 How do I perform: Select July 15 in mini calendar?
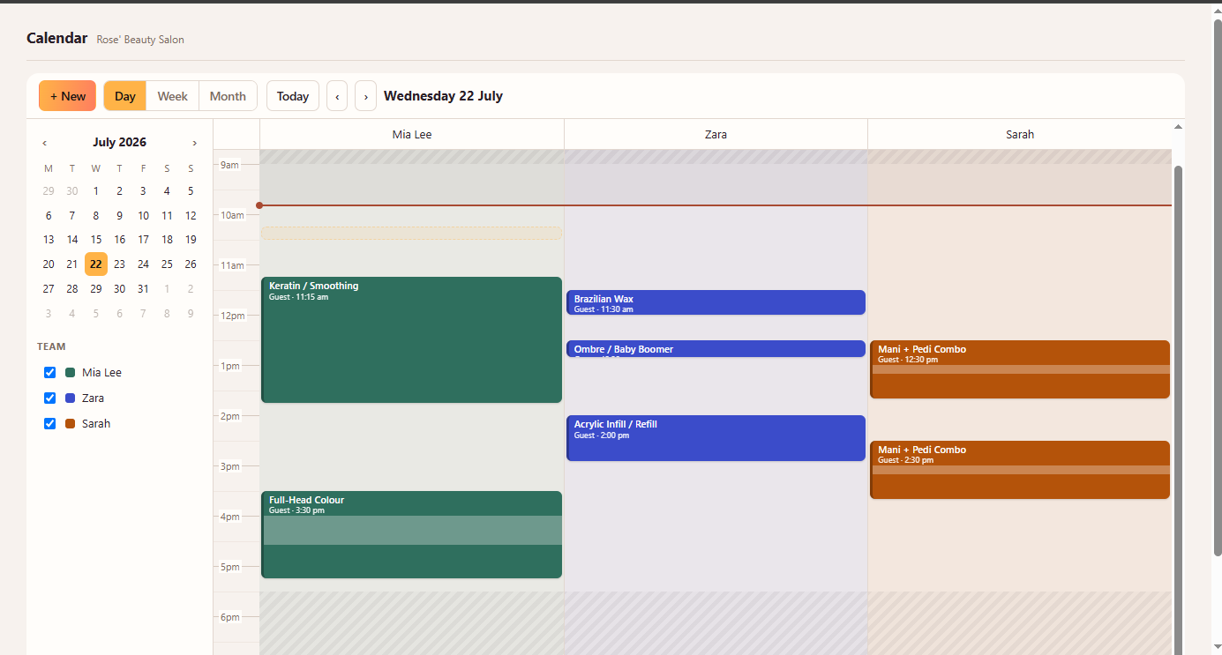click(96, 240)
